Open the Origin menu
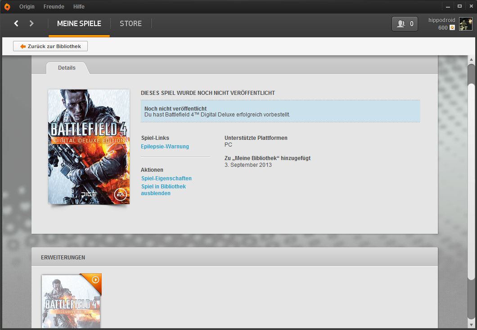 pos(27,6)
